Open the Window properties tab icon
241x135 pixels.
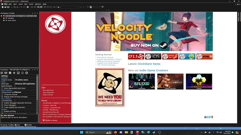(x=6, y=73)
